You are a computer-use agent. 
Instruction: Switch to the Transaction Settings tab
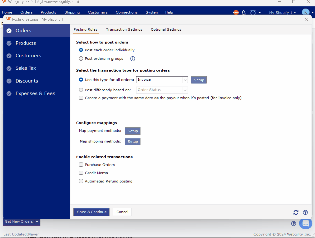tap(124, 29)
